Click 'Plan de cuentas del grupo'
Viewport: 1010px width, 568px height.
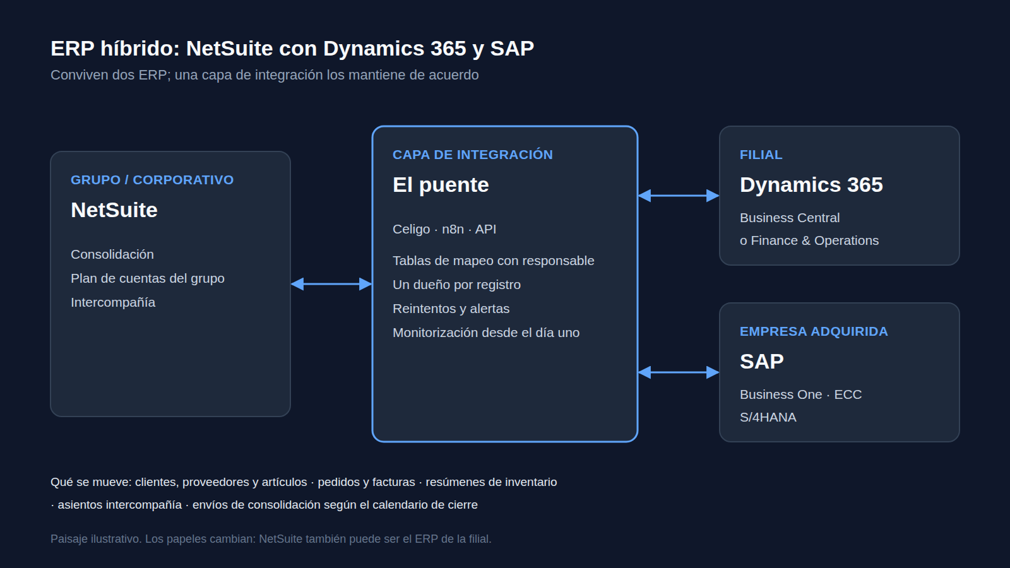(x=148, y=278)
